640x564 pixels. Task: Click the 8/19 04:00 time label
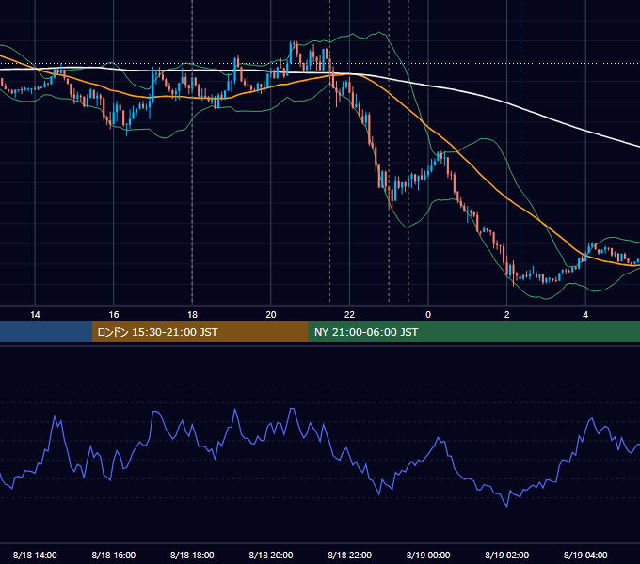585,555
